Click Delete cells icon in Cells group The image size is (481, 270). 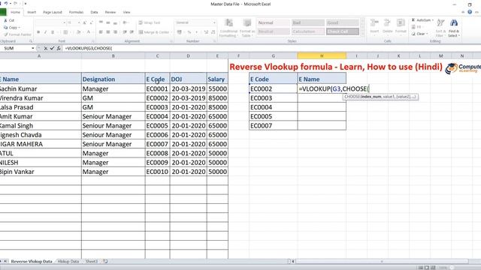[388, 23]
